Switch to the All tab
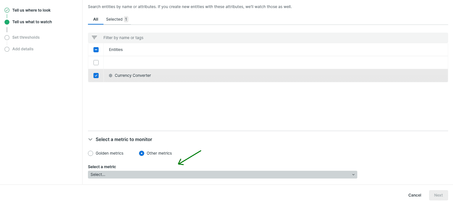 (96, 19)
